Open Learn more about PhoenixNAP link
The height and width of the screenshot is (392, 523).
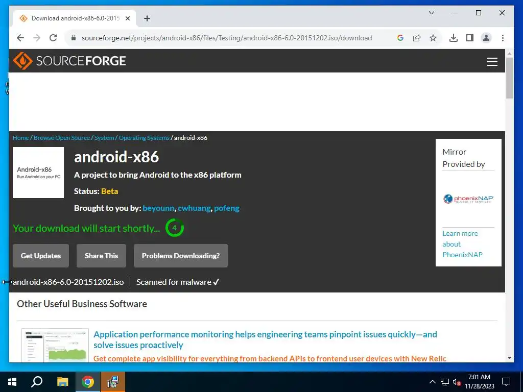(x=462, y=244)
